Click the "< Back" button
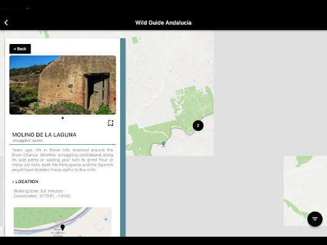 (20, 49)
